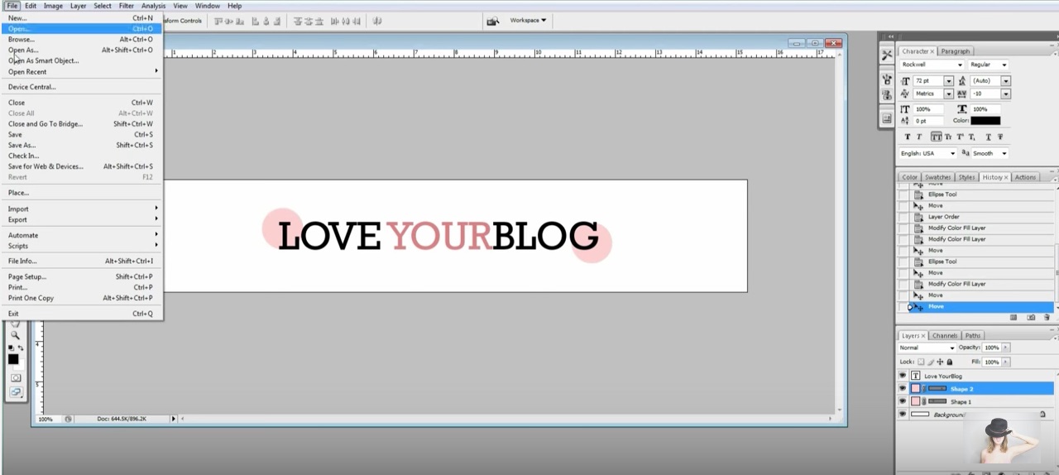Switch to the Paths tab
This screenshot has height=475, width=1059.
[x=973, y=336]
